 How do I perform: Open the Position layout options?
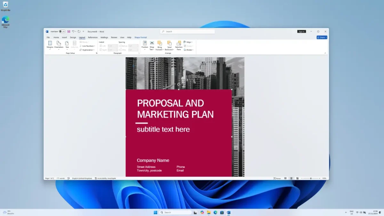point(145,45)
